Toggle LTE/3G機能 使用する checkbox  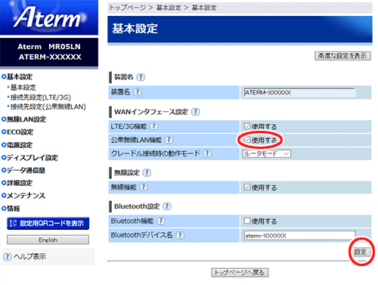[247, 126]
